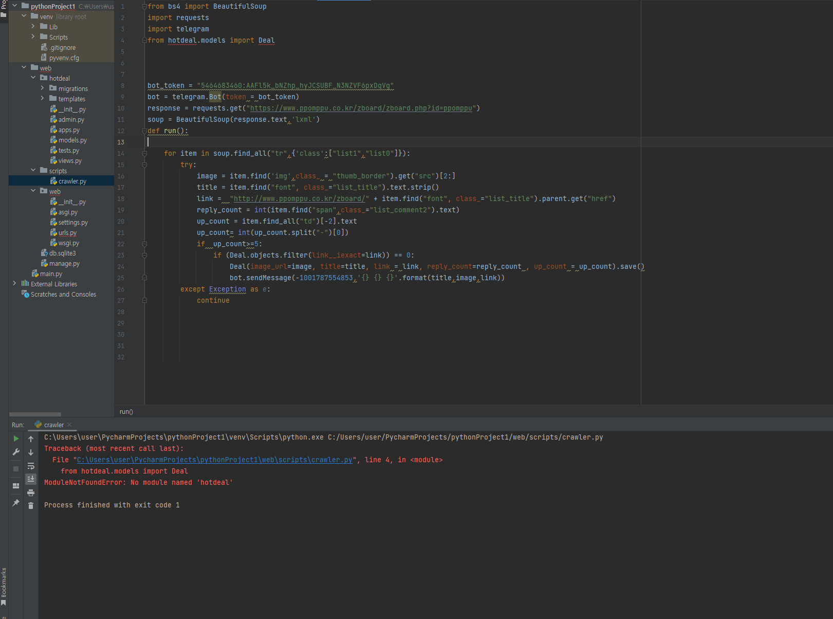
Task: Expand the migrations folder
Action: pos(43,88)
